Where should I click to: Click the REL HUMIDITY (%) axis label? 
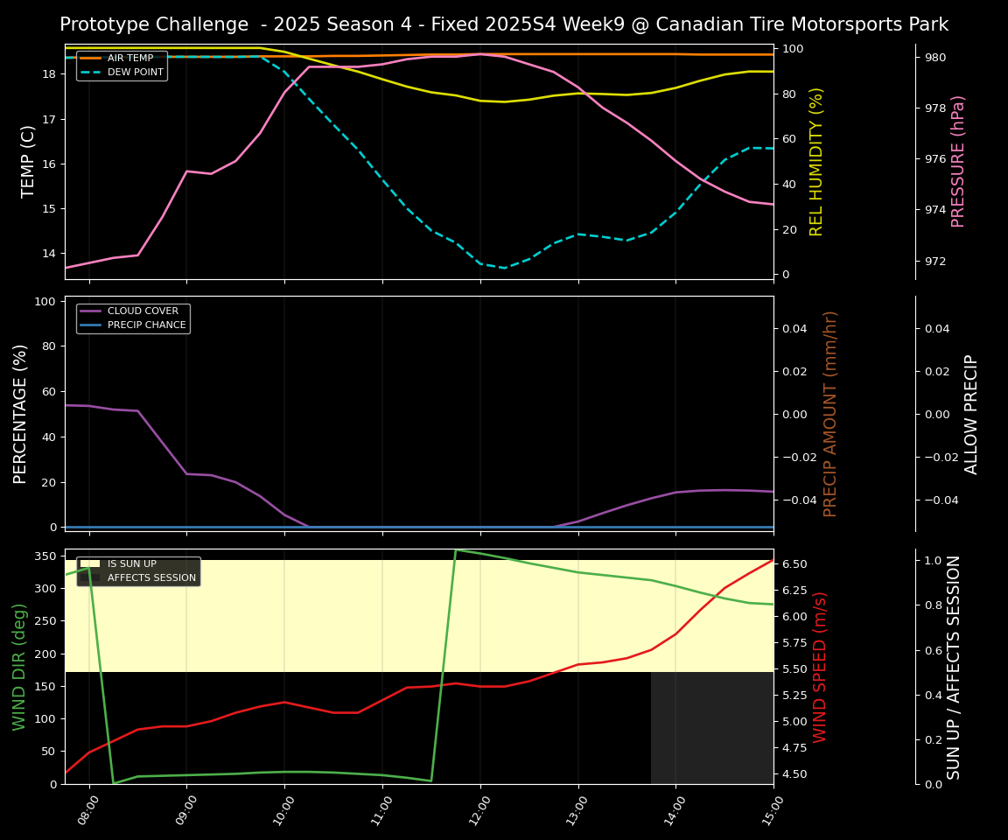(816, 161)
